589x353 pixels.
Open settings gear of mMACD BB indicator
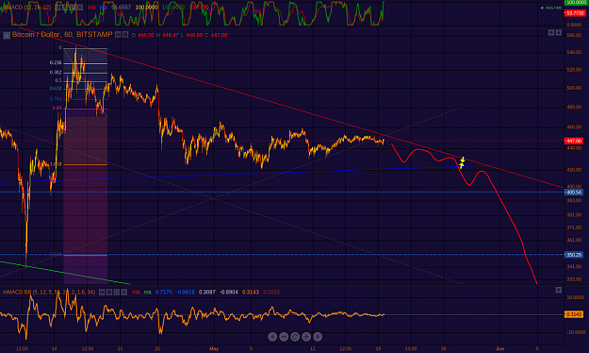click(109, 292)
